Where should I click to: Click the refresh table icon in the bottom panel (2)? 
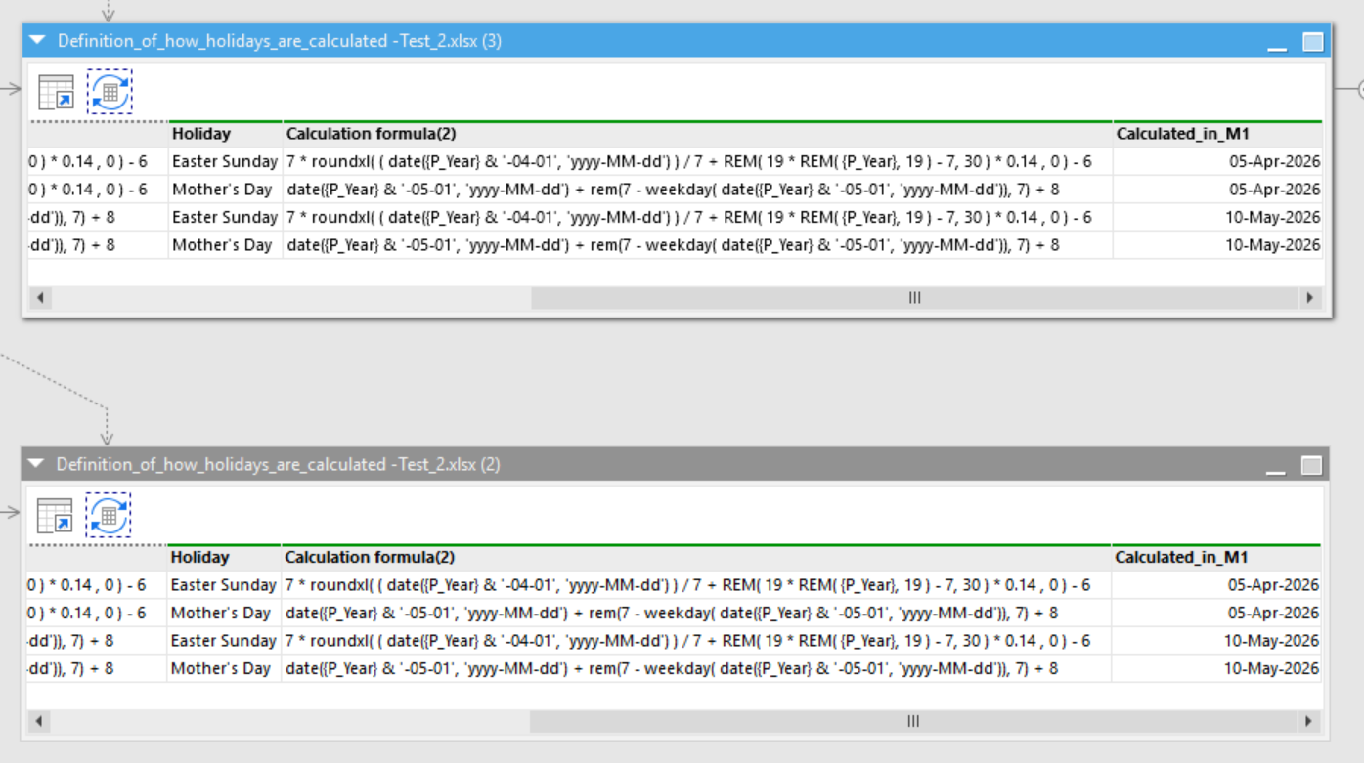109,515
